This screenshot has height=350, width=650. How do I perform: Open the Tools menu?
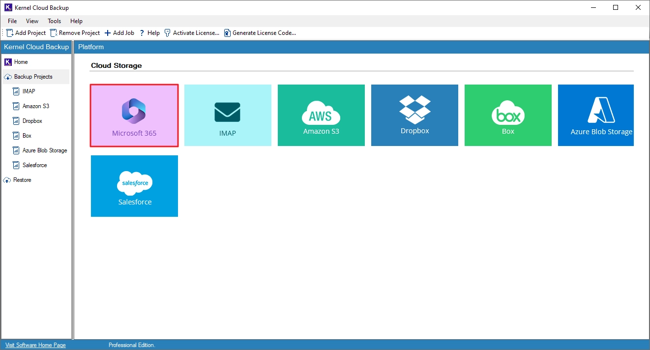(x=55, y=21)
